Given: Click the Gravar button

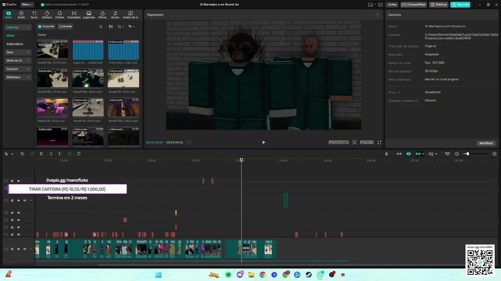Looking at the screenshot, I should tap(66, 27).
